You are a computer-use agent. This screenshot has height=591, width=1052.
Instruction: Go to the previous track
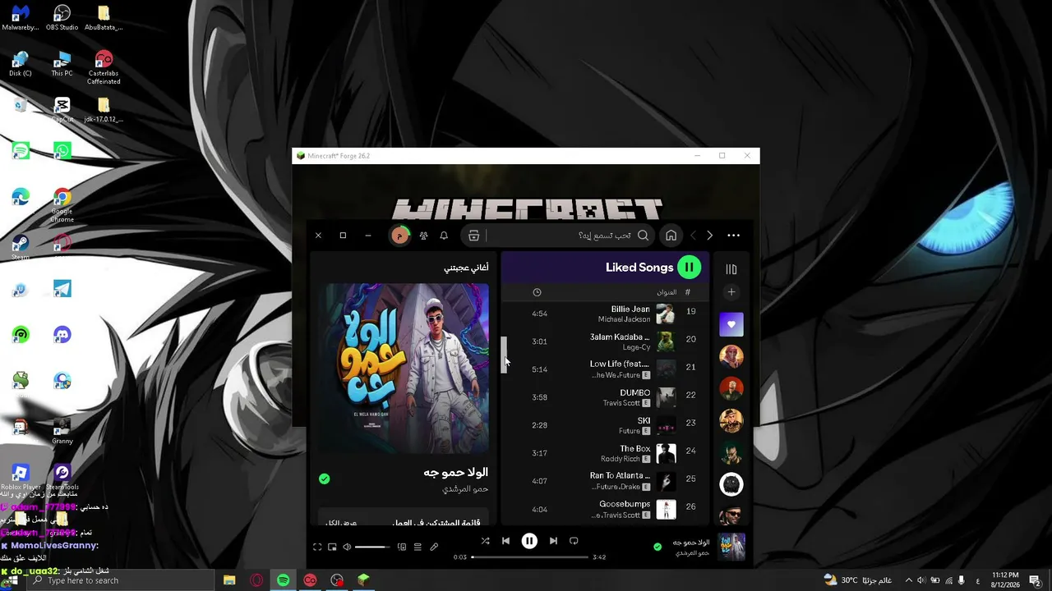[x=505, y=541]
